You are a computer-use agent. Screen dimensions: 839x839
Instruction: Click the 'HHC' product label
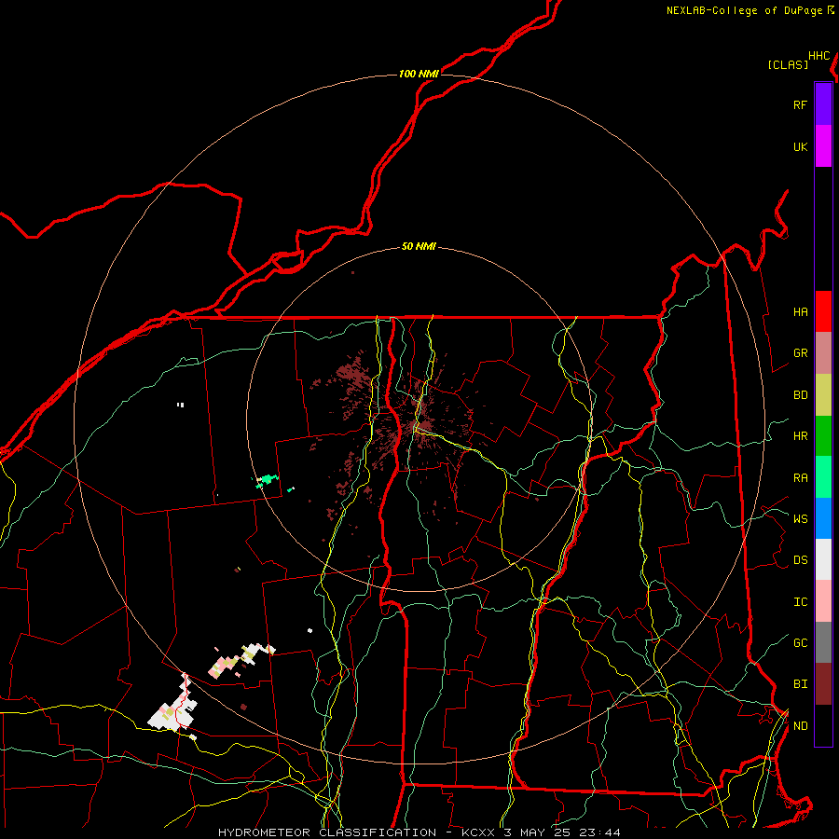[x=819, y=56]
